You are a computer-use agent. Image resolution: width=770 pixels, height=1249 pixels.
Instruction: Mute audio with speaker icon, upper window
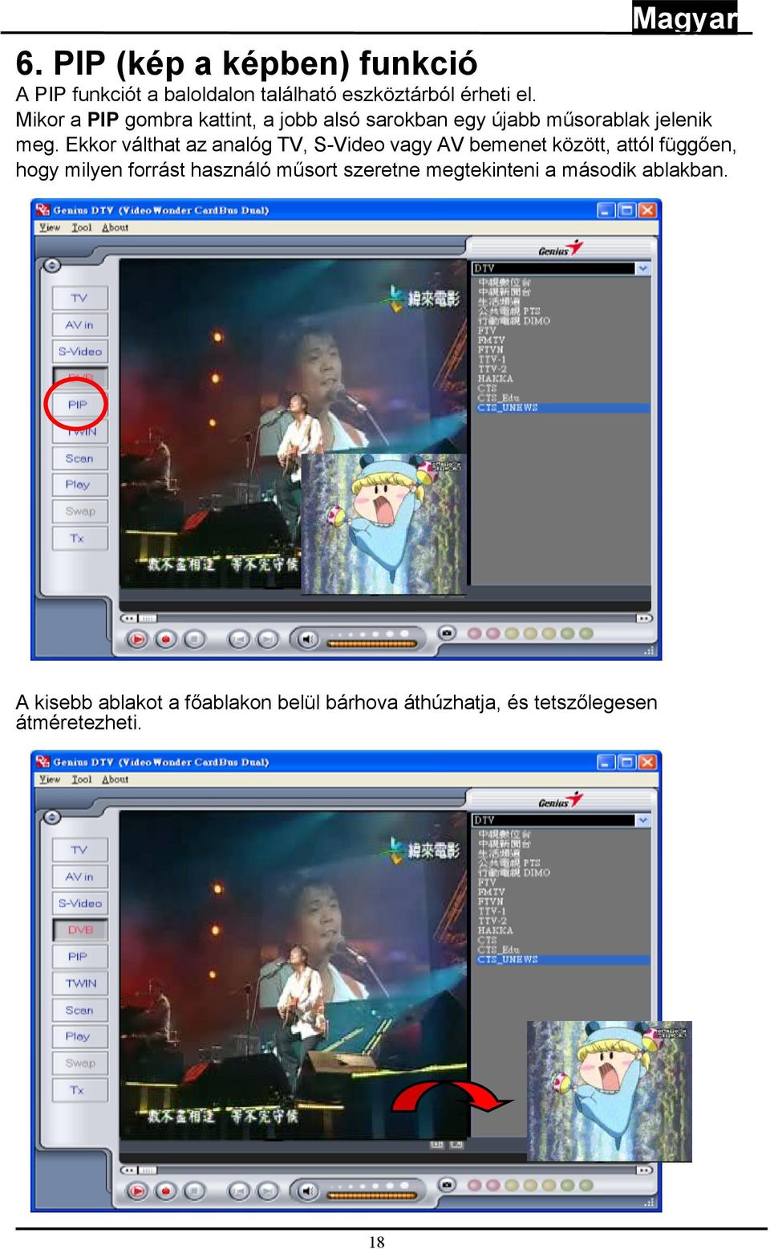point(306,639)
